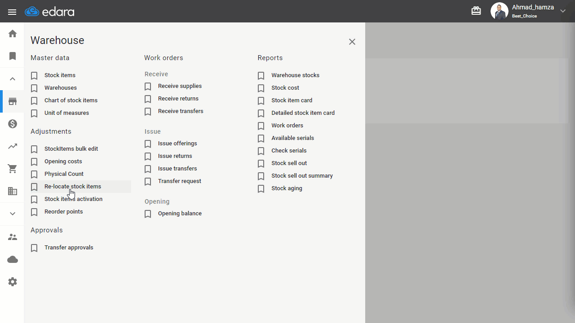This screenshot has width=575, height=323.
Task: Open Stock sell out summary report
Action: (302, 176)
